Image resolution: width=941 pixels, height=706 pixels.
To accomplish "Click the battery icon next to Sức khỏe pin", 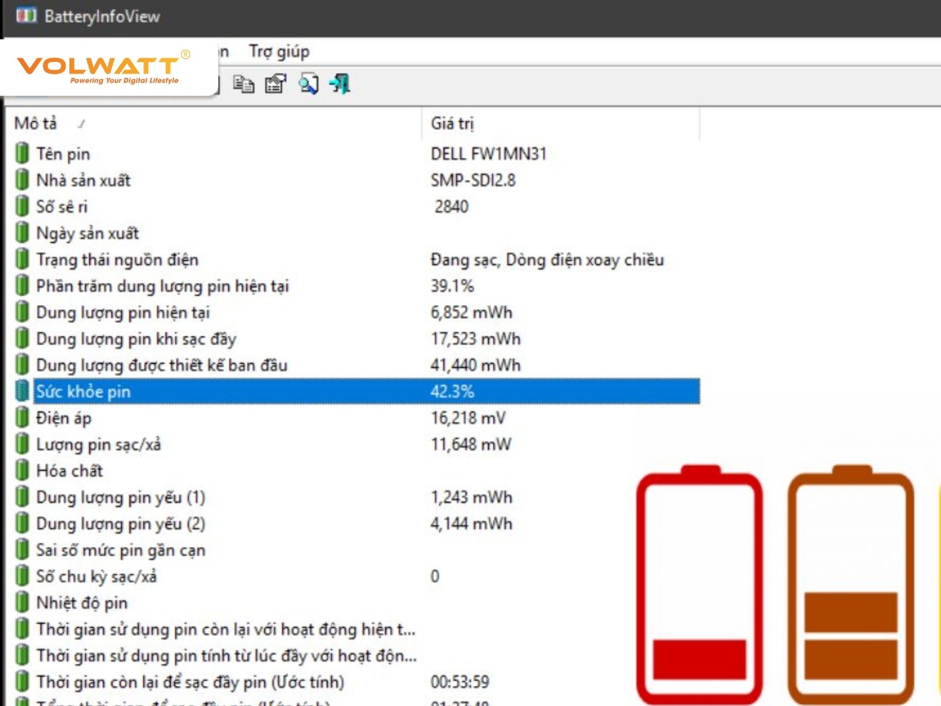I will tap(21, 391).
